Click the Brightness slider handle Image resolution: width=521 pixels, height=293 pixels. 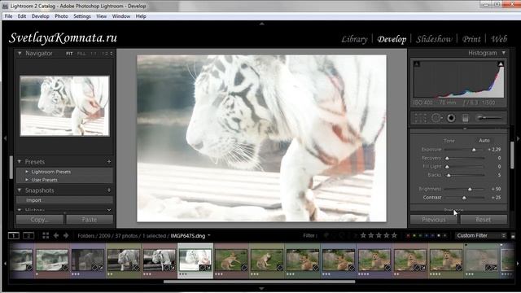(x=470, y=189)
